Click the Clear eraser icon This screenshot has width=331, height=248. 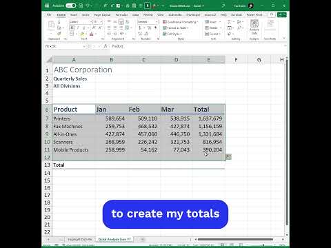point(229,34)
